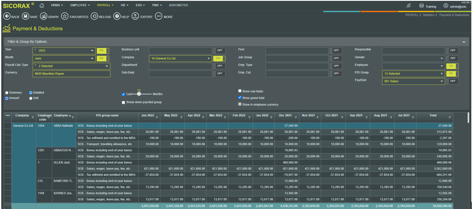Open the admin user profile icon
Viewport: 473px width, 209px height.
(x=445, y=6)
